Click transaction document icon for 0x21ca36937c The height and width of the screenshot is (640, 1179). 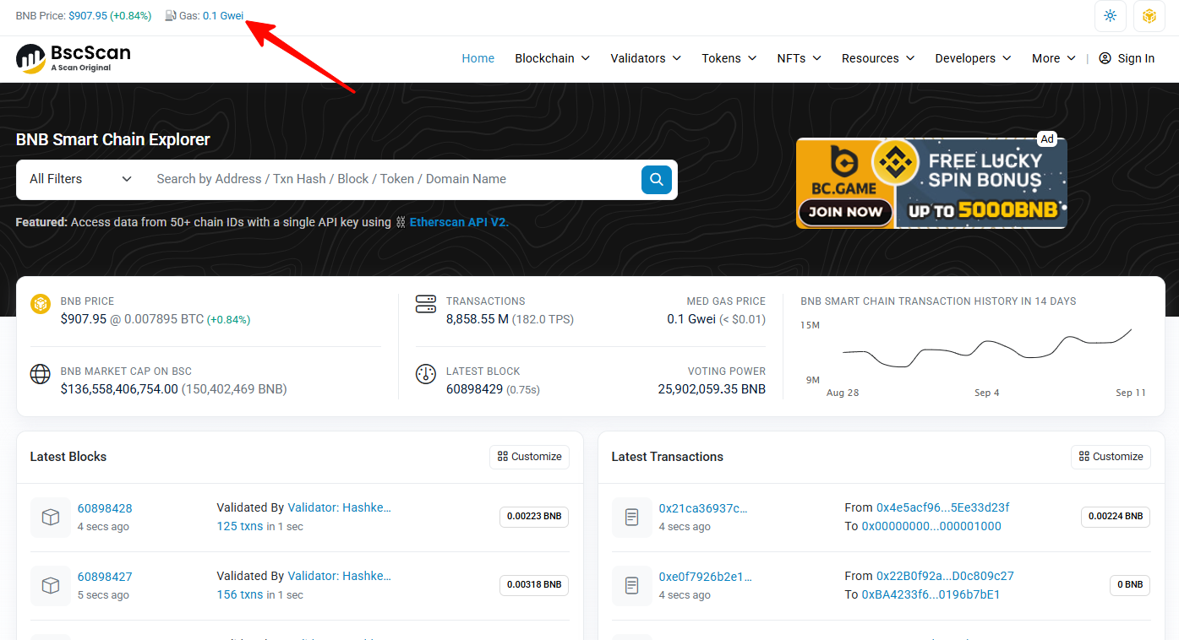click(632, 518)
